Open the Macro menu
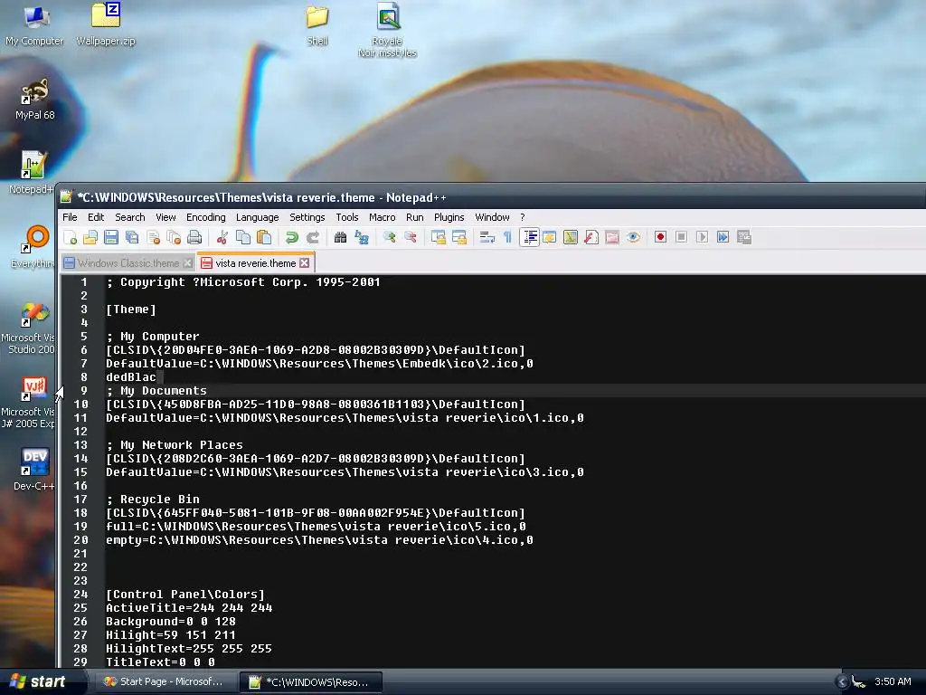This screenshot has height=695, width=926. [x=383, y=217]
